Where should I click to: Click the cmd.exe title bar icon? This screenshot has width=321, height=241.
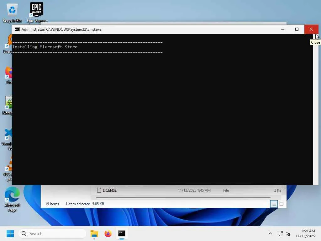coord(17,29)
